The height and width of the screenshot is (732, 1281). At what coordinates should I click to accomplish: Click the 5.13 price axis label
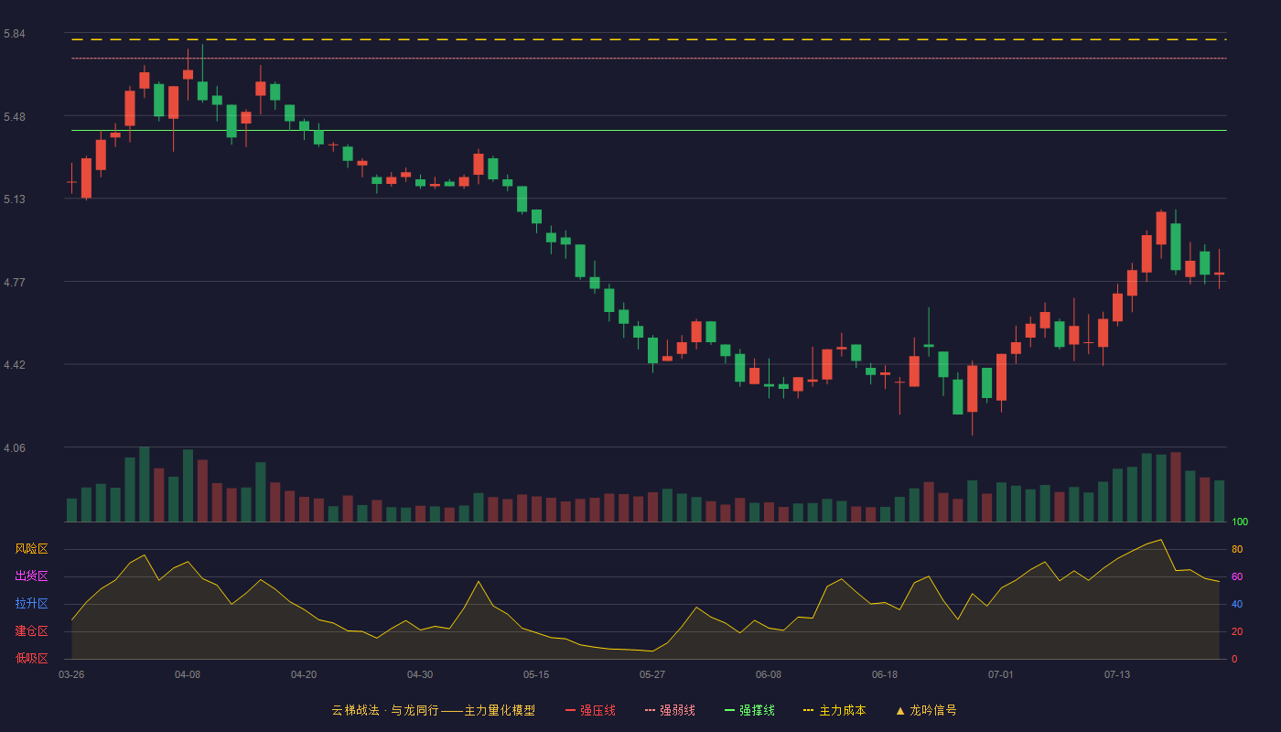coord(14,199)
